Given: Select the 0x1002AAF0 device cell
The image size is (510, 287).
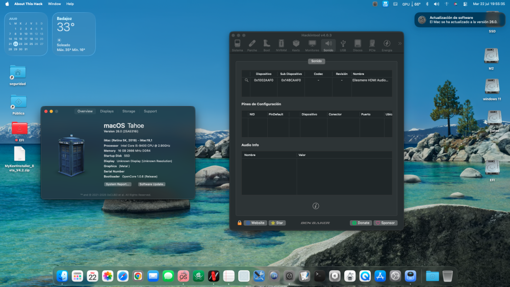Looking at the screenshot, I should pyautogui.click(x=264, y=80).
